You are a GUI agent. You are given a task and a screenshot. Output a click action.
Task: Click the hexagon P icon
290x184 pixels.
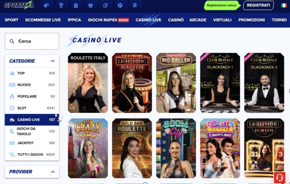pyautogui.click(x=120, y=5)
